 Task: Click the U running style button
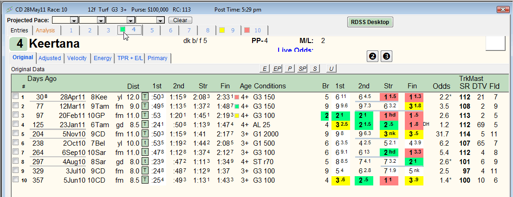click(331, 69)
